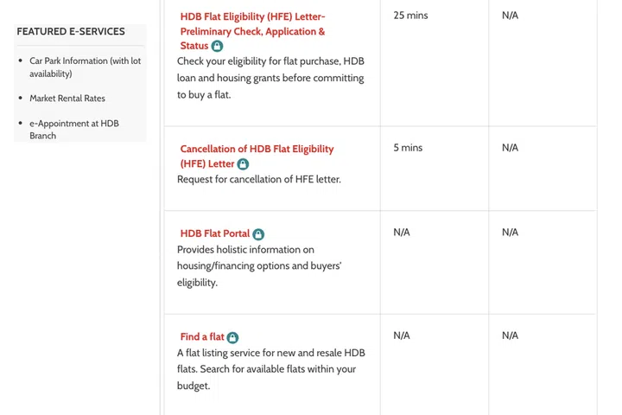
Task: Click lock icon next to Cancellation HFE Letter
Action: 243,164
